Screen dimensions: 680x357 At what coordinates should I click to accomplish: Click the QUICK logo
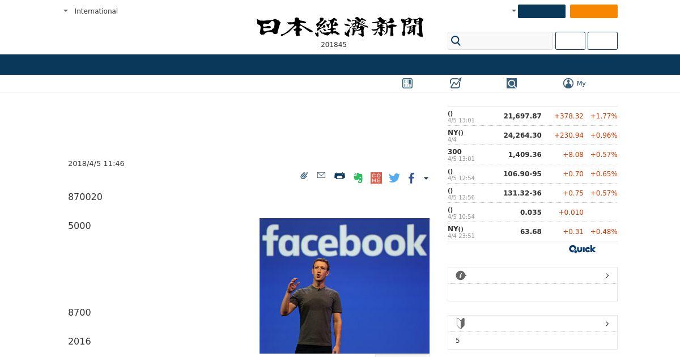coord(582,249)
